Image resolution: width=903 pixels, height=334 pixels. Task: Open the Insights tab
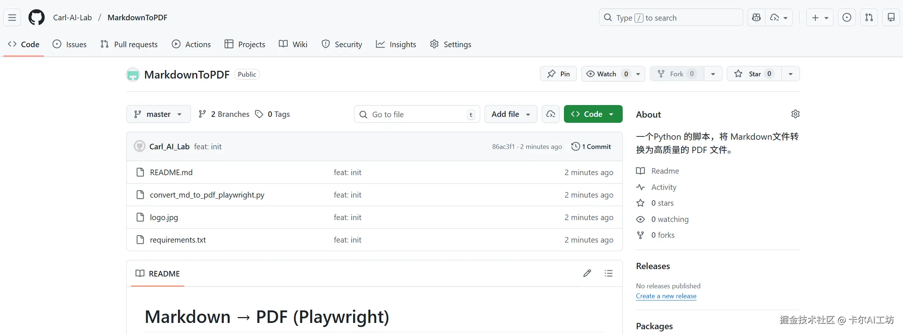396,44
